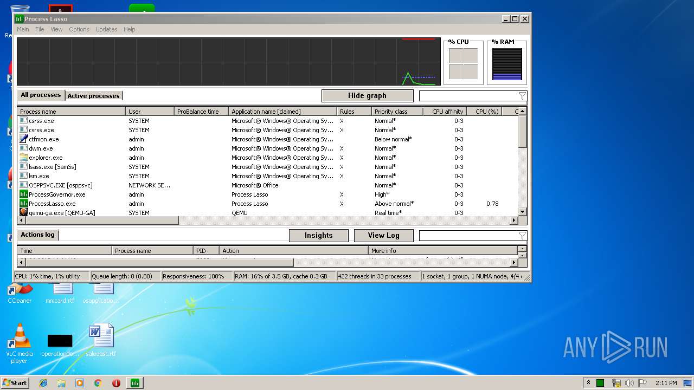
Task: Click the ProcessGovernor.exe green icon
Action: [23, 194]
